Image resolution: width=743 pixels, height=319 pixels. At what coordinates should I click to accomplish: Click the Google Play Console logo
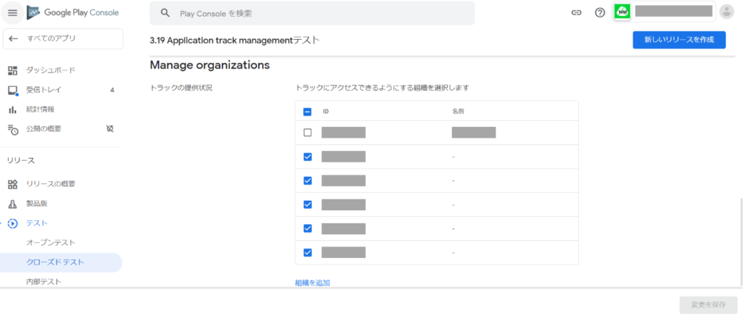tap(73, 13)
